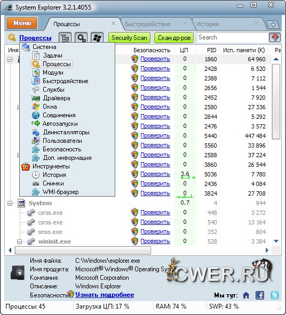Open Службы from the menu
Image resolution: width=286 pixels, height=315 pixels.
pos(53,90)
